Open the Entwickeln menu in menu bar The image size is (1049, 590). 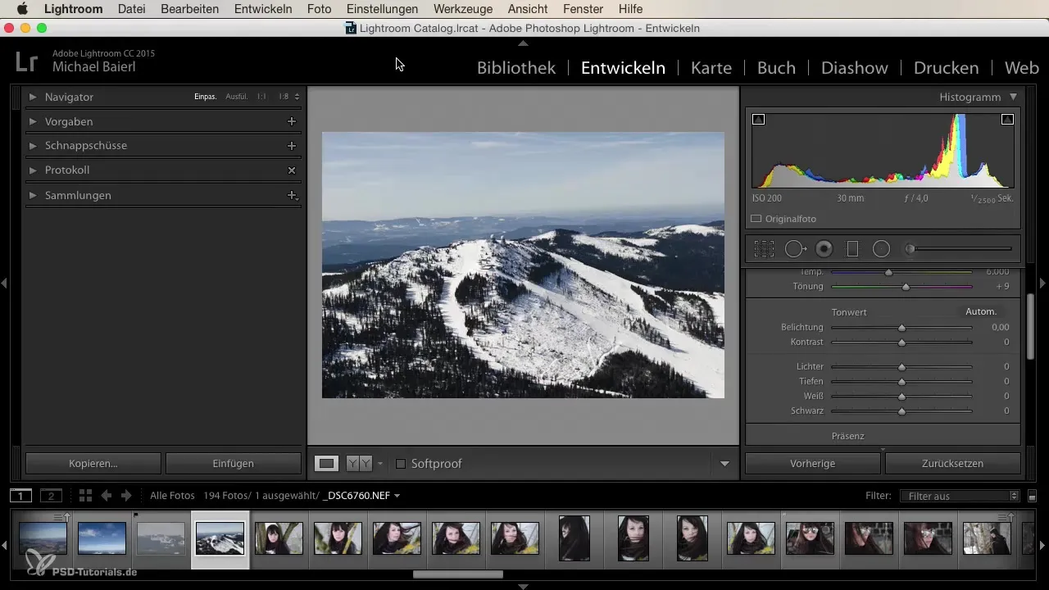(x=263, y=9)
